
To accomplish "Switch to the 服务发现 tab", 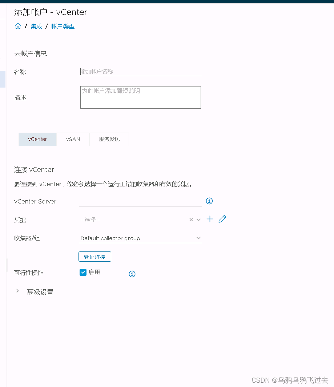I will tap(109, 139).
